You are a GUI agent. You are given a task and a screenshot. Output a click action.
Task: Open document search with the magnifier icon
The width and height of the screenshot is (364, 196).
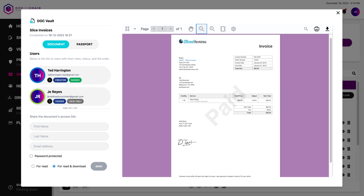point(306,29)
